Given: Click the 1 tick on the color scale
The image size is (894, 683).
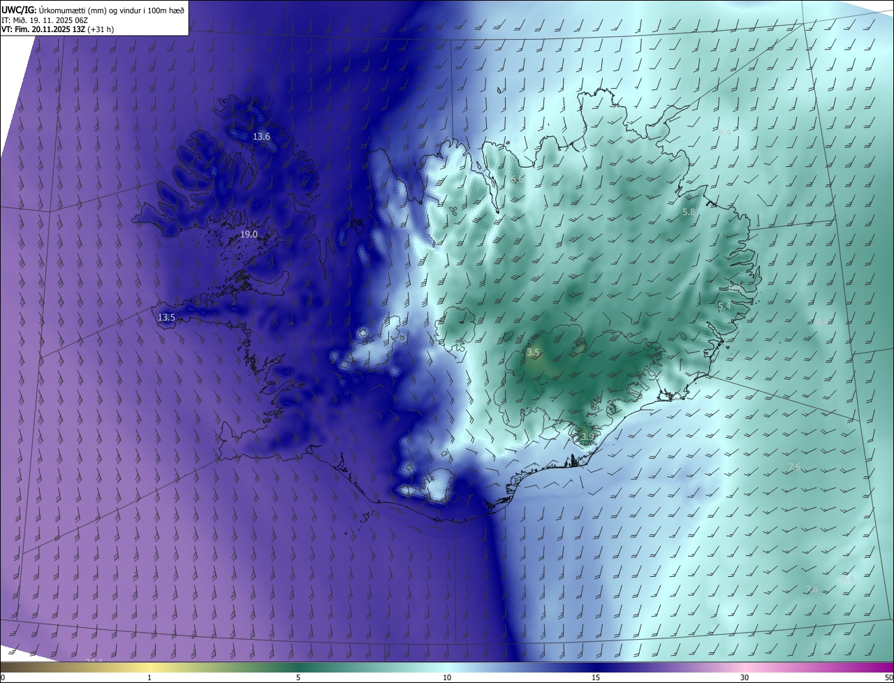Looking at the screenshot, I should [x=149, y=677].
